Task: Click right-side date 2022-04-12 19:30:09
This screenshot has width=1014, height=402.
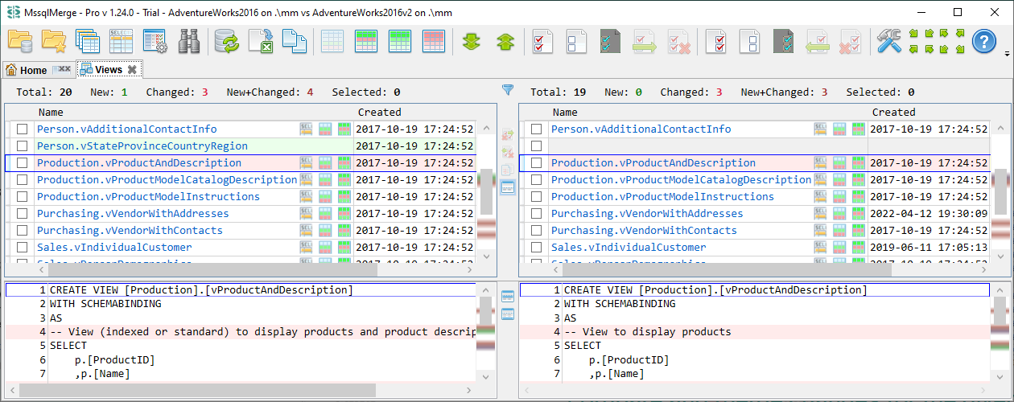Action: click(929, 213)
